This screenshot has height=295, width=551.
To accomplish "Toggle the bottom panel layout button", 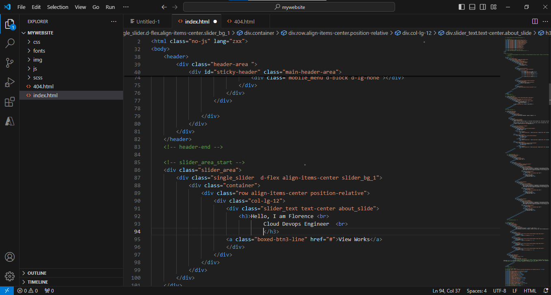I will point(472,7).
